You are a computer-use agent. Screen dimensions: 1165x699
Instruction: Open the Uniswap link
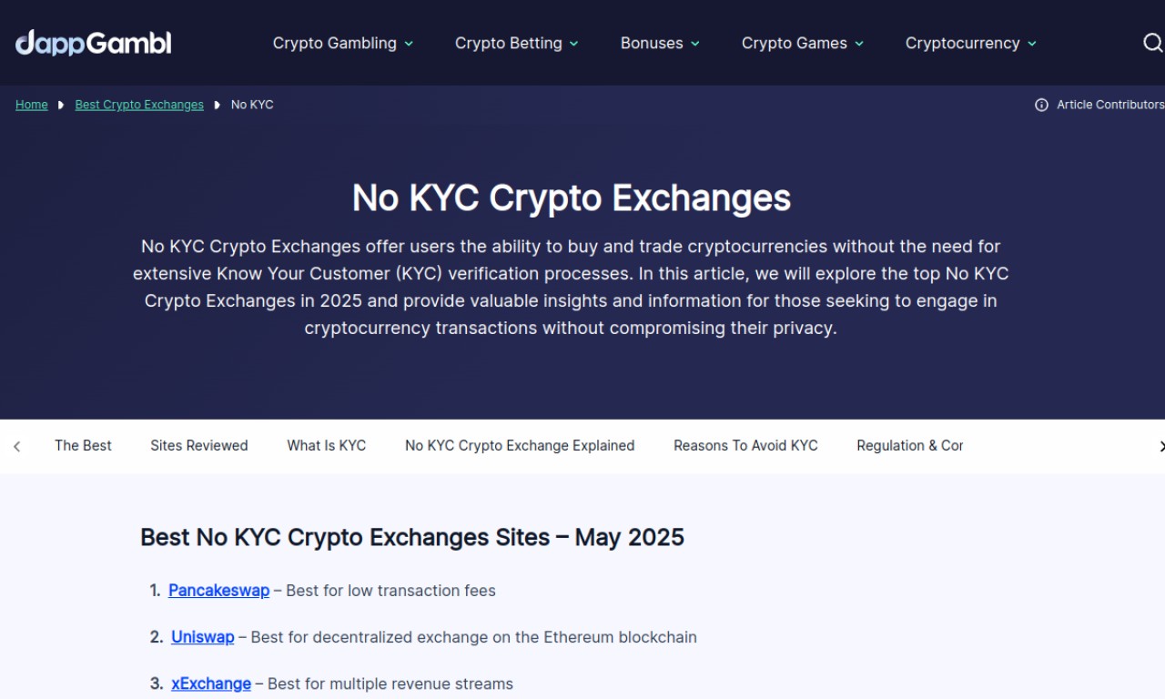coord(202,637)
